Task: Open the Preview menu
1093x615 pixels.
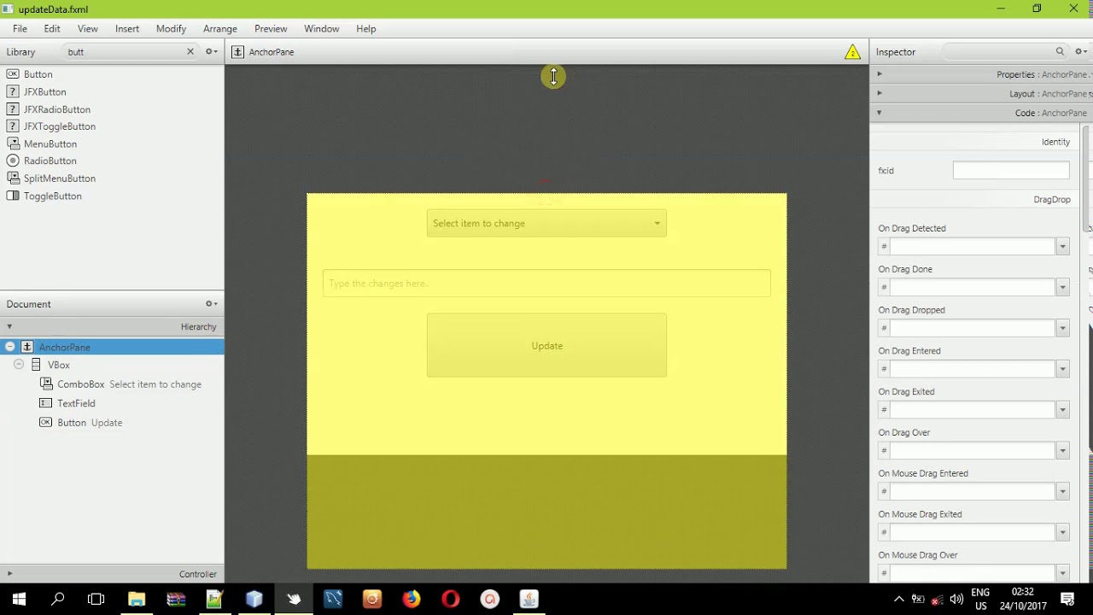Action: pos(271,28)
